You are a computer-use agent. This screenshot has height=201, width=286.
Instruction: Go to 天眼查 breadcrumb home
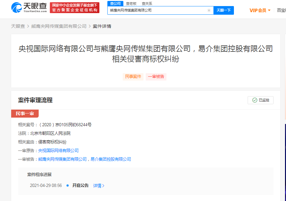(x=18, y=26)
